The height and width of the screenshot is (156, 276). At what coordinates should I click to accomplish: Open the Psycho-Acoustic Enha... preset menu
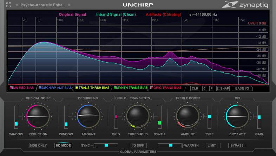(x=43, y=5)
